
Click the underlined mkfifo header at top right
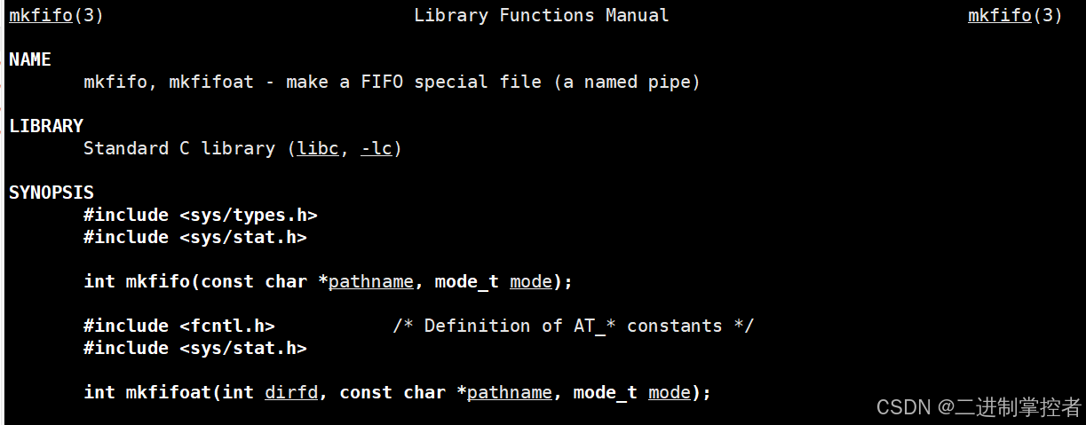[999, 16]
